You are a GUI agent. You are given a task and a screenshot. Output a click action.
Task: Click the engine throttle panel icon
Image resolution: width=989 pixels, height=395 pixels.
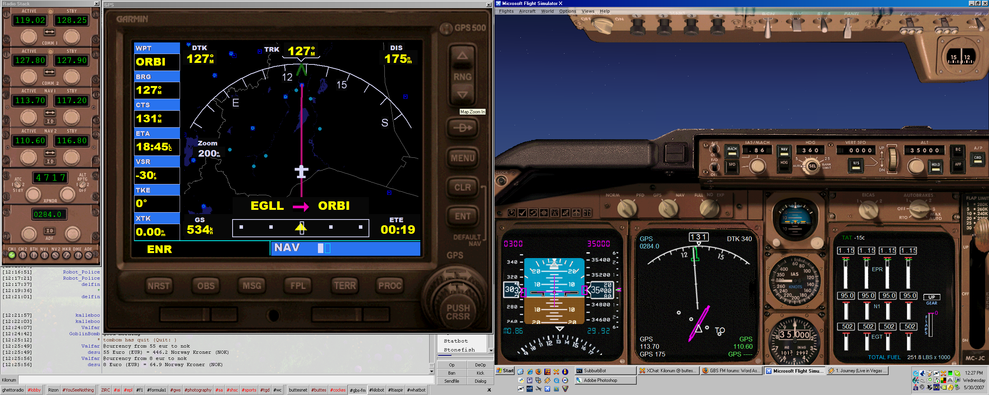[576, 213]
